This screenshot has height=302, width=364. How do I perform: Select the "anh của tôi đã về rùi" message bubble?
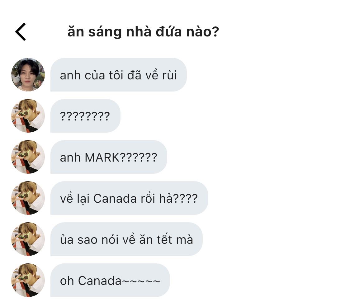pos(118,75)
